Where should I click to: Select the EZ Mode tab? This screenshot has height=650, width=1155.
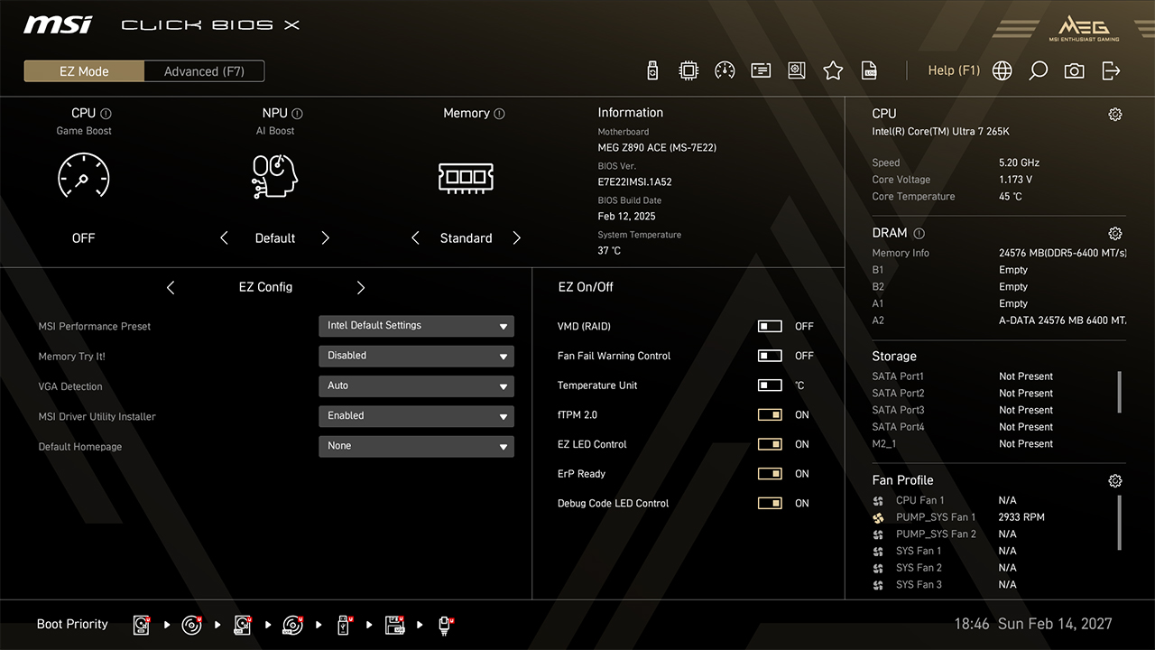click(x=84, y=71)
